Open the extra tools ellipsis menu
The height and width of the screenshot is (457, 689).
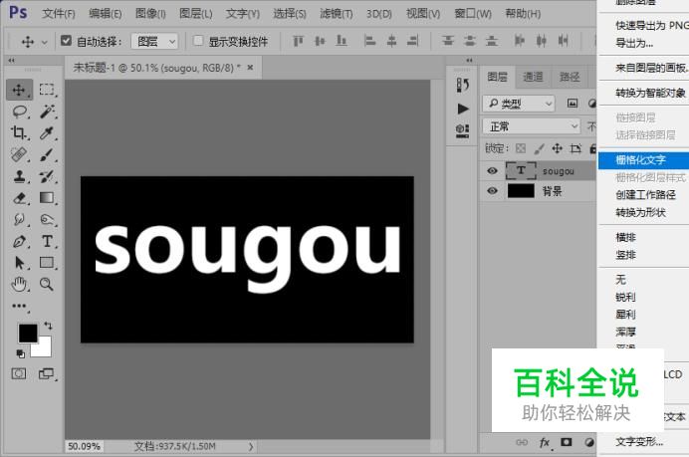pos(20,306)
